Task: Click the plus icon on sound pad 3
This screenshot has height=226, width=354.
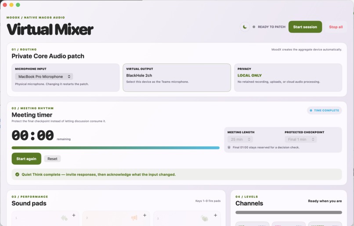Action: (215, 215)
